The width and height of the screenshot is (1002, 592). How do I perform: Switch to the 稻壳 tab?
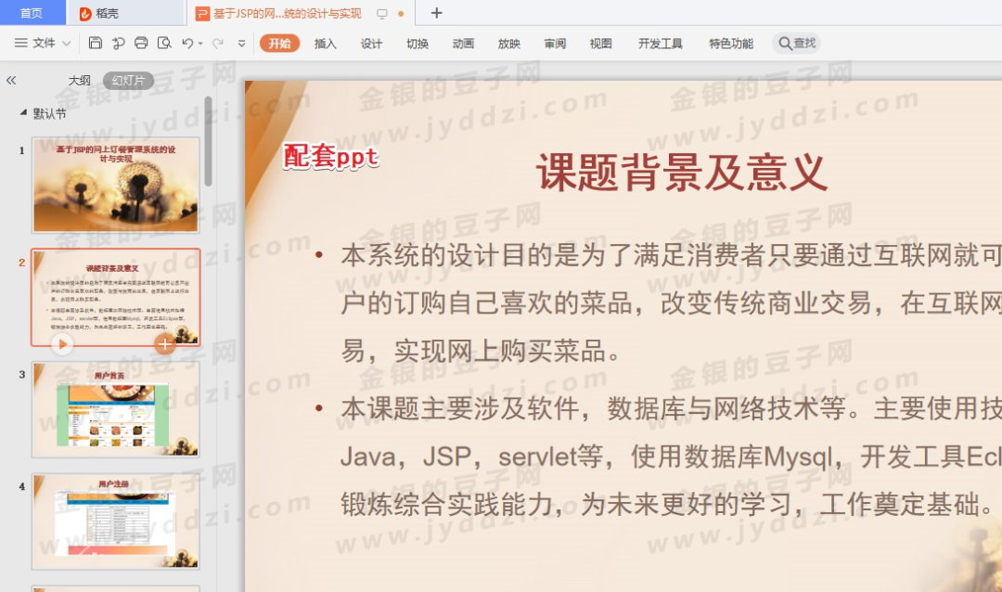[x=124, y=13]
